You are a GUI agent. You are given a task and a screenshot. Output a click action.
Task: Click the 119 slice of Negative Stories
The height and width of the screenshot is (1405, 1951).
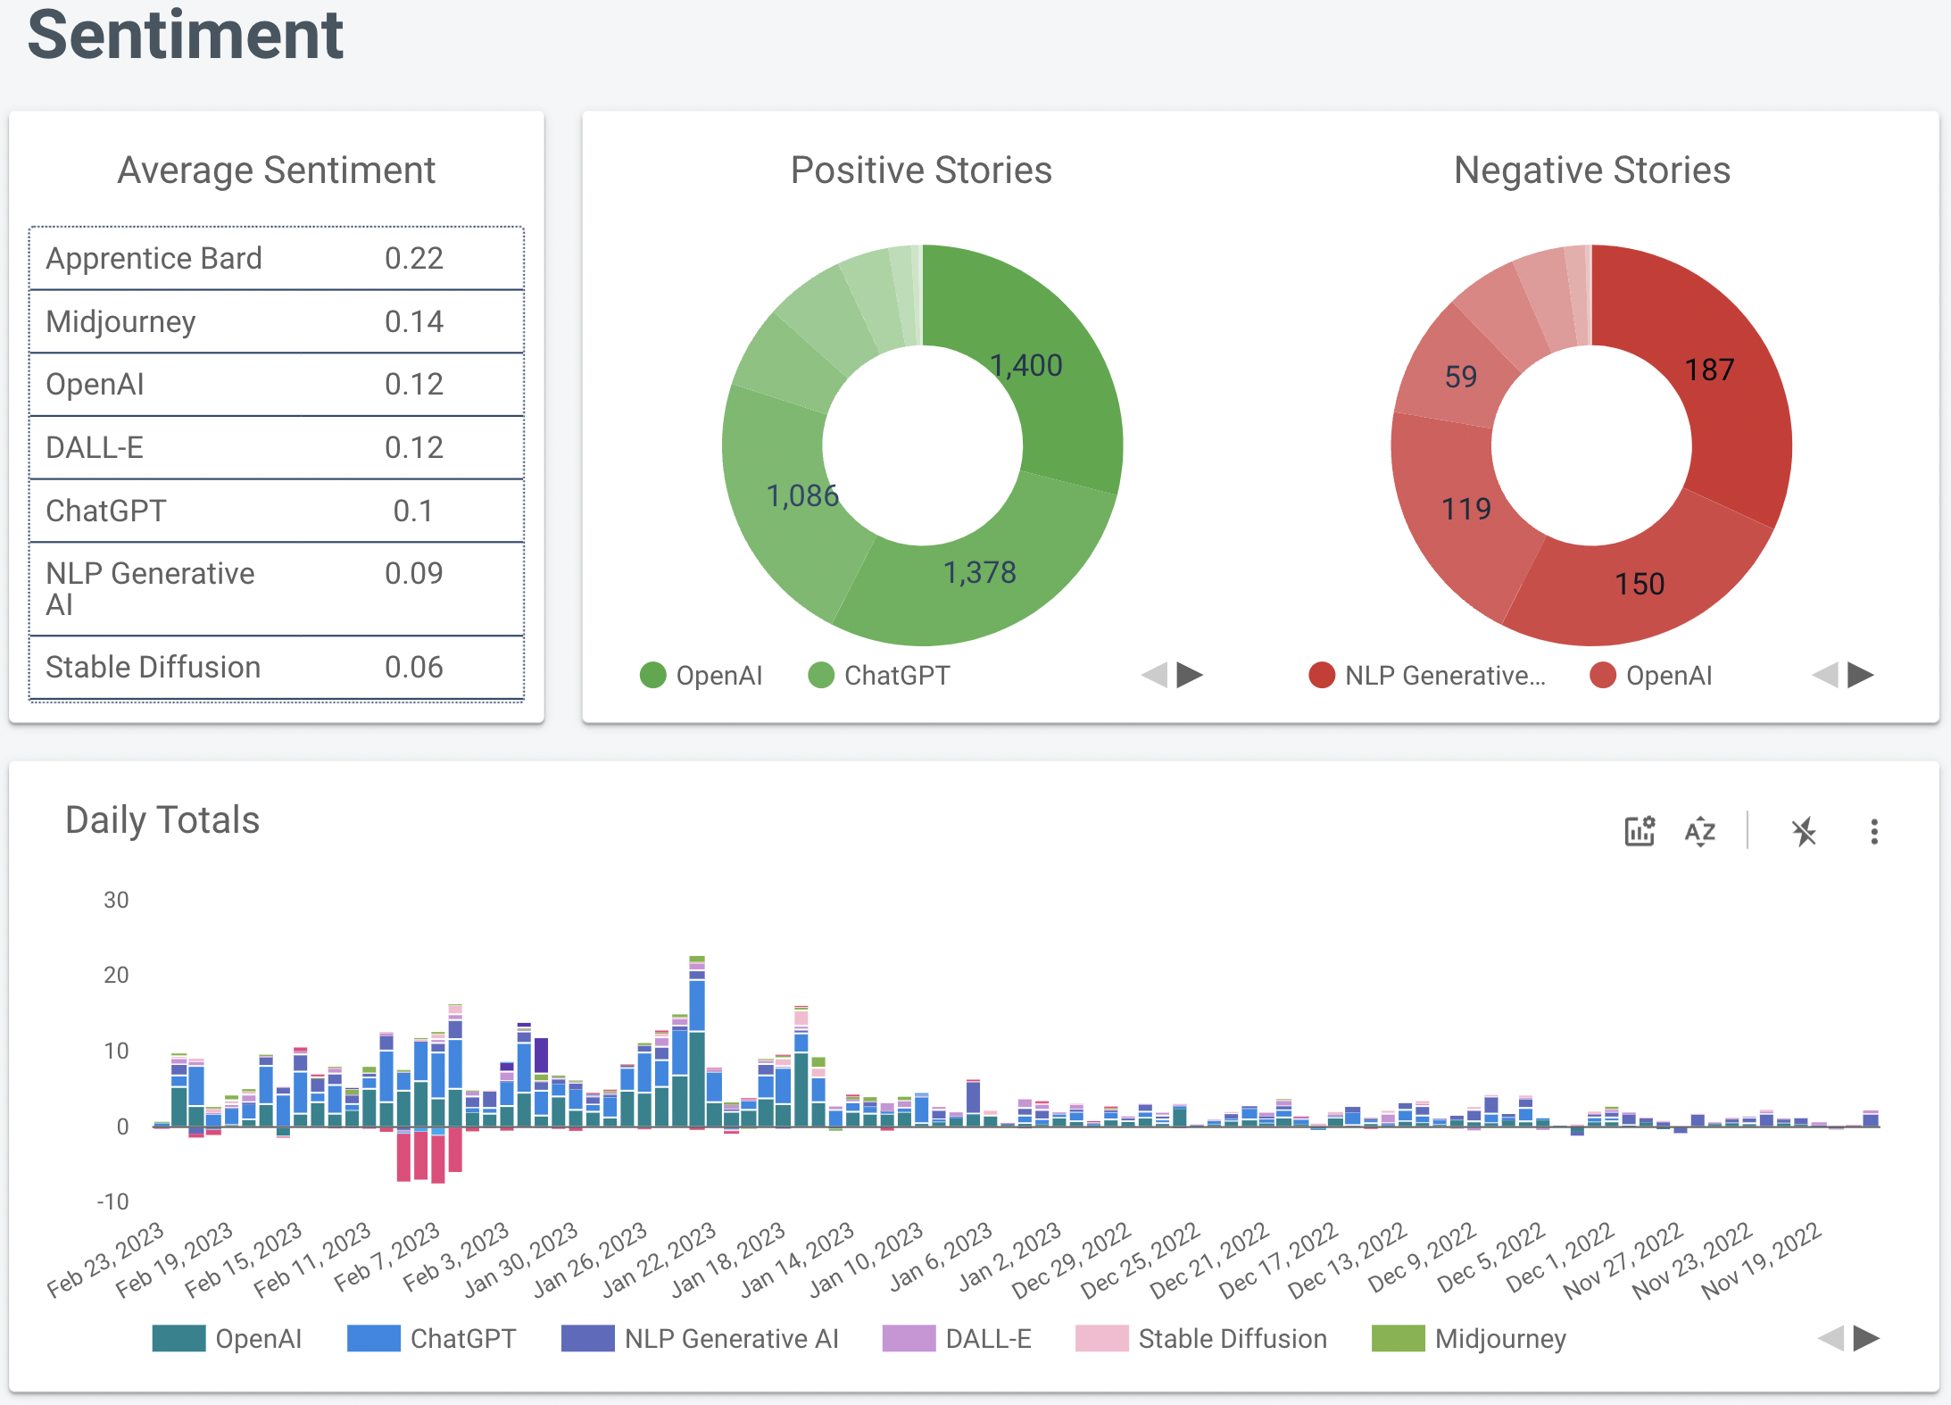point(1466,509)
